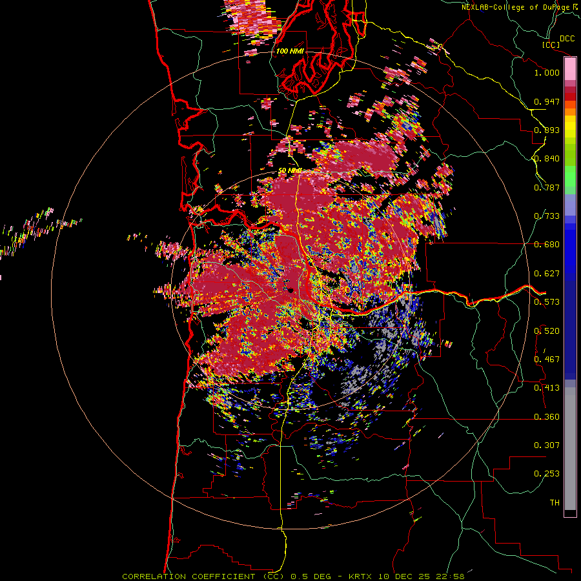Select the 0.573 color scale value
Viewport: 581px width, 581px height.
click(547, 302)
